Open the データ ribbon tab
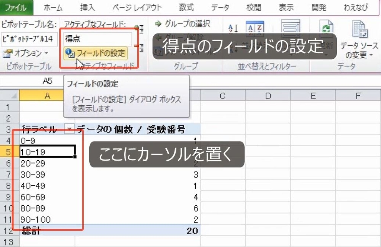This screenshot has height=247, width=381. click(220, 7)
